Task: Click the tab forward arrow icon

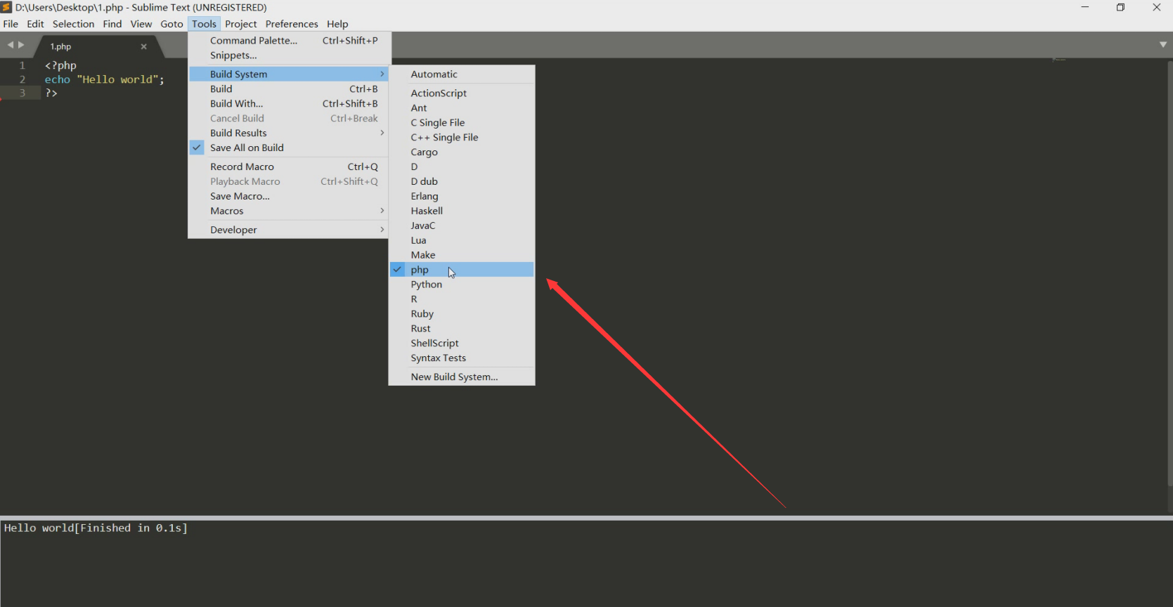Action: 21,45
